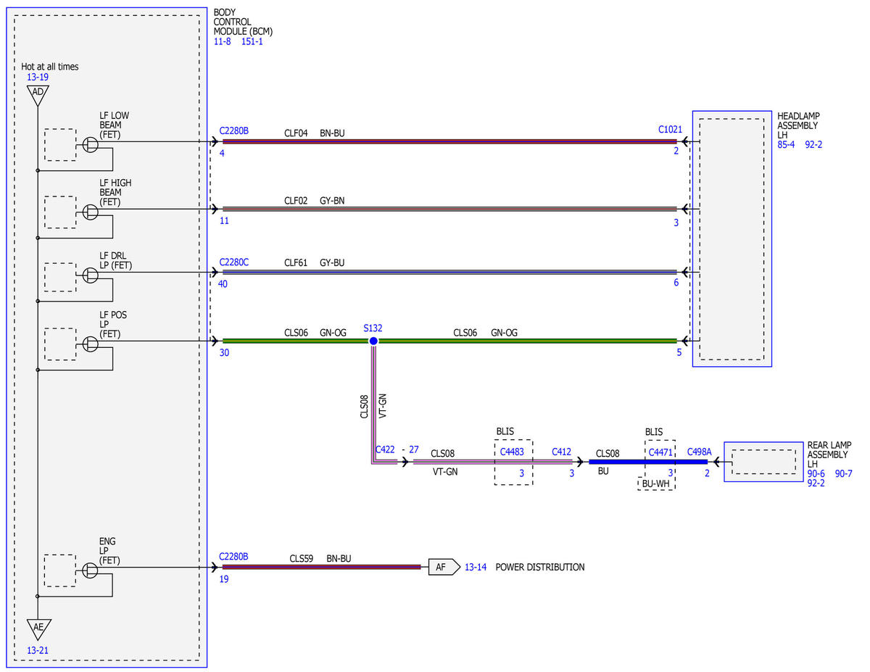The height and width of the screenshot is (672, 870).
Task: Open the 151-1 BCM reference link
Action: tap(252, 42)
